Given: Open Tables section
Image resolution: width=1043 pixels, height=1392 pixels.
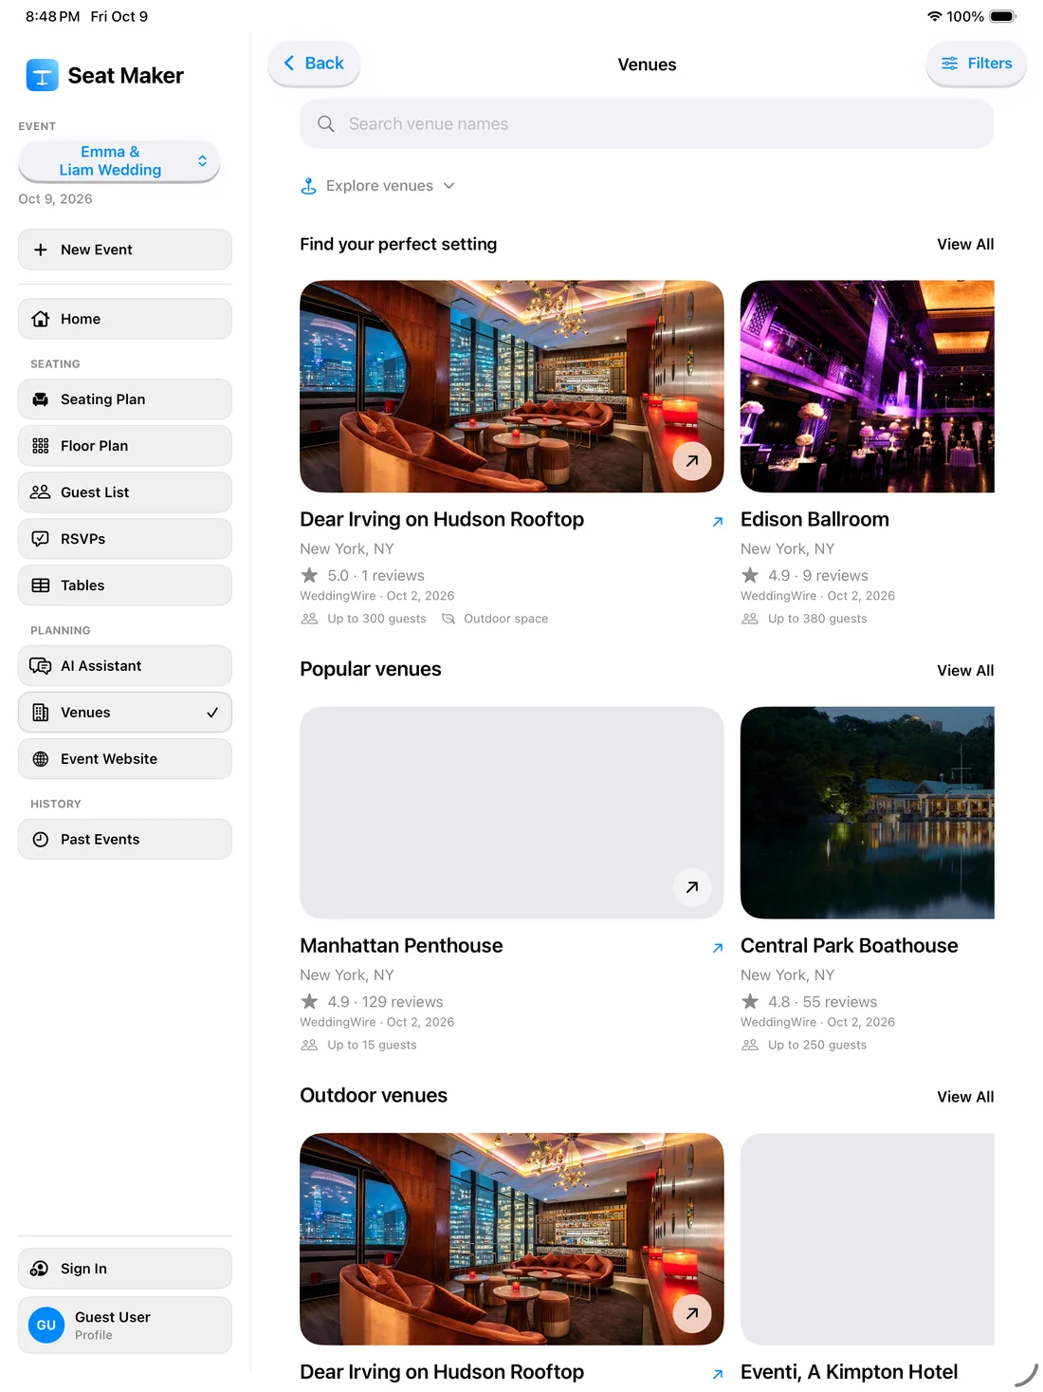Looking at the screenshot, I should tap(125, 585).
